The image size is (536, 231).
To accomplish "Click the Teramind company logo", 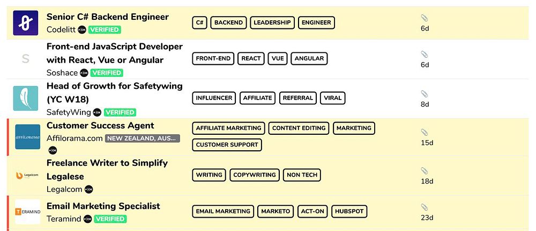I will tap(27, 212).
